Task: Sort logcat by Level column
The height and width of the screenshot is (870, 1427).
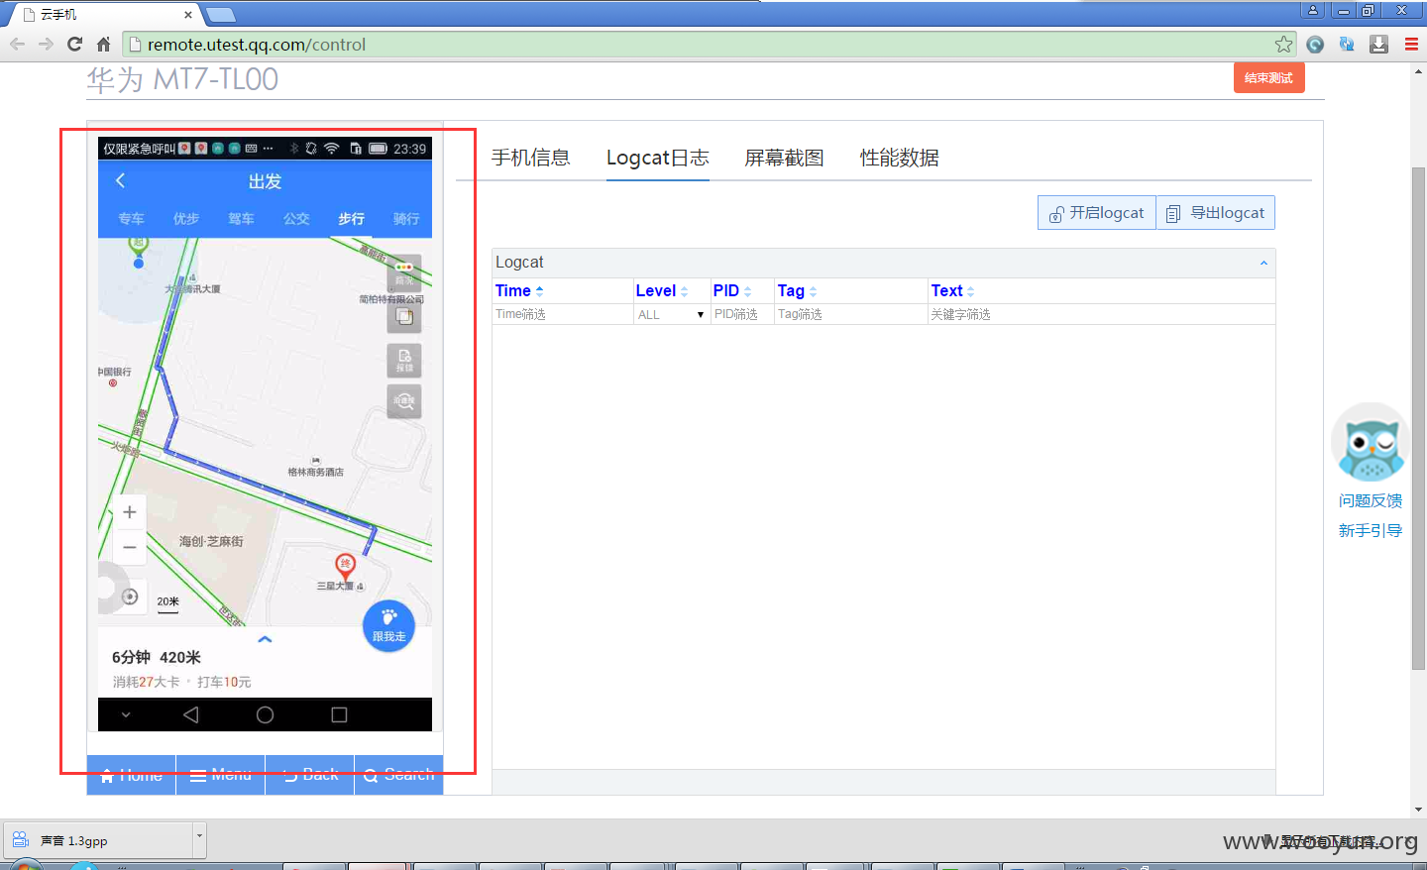Action: click(662, 290)
